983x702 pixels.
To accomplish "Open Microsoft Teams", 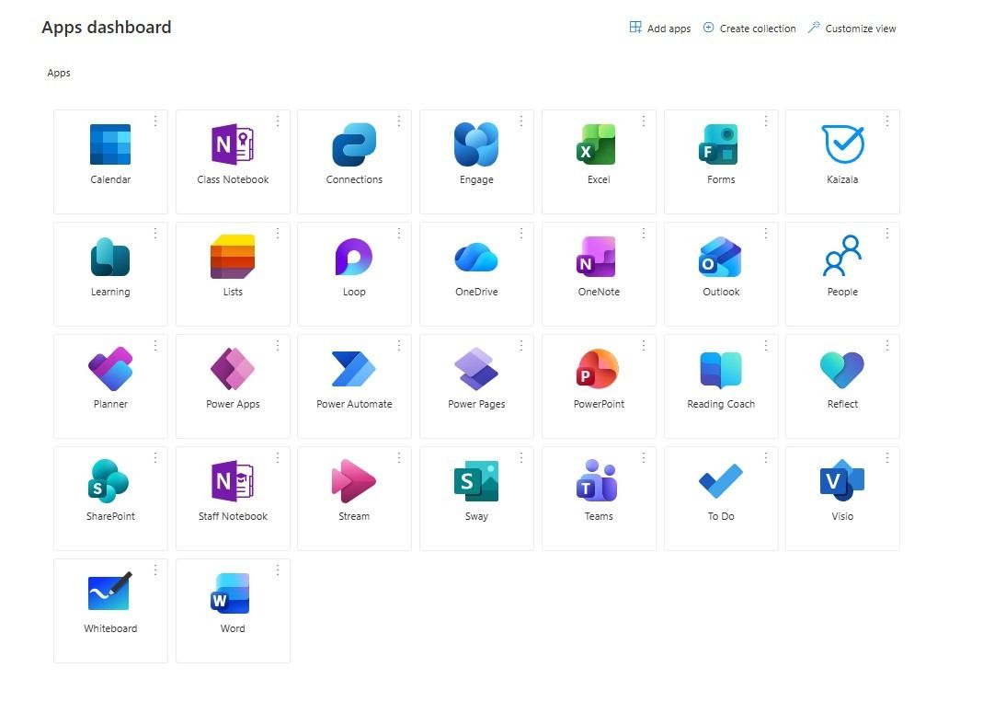I will (598, 492).
